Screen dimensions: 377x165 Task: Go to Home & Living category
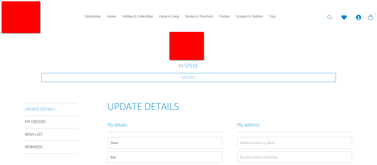[x=169, y=16]
